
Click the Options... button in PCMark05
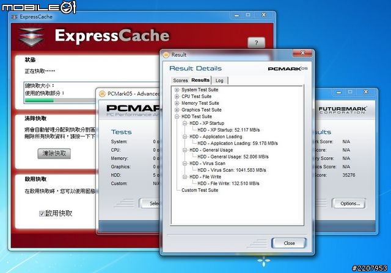350,204
